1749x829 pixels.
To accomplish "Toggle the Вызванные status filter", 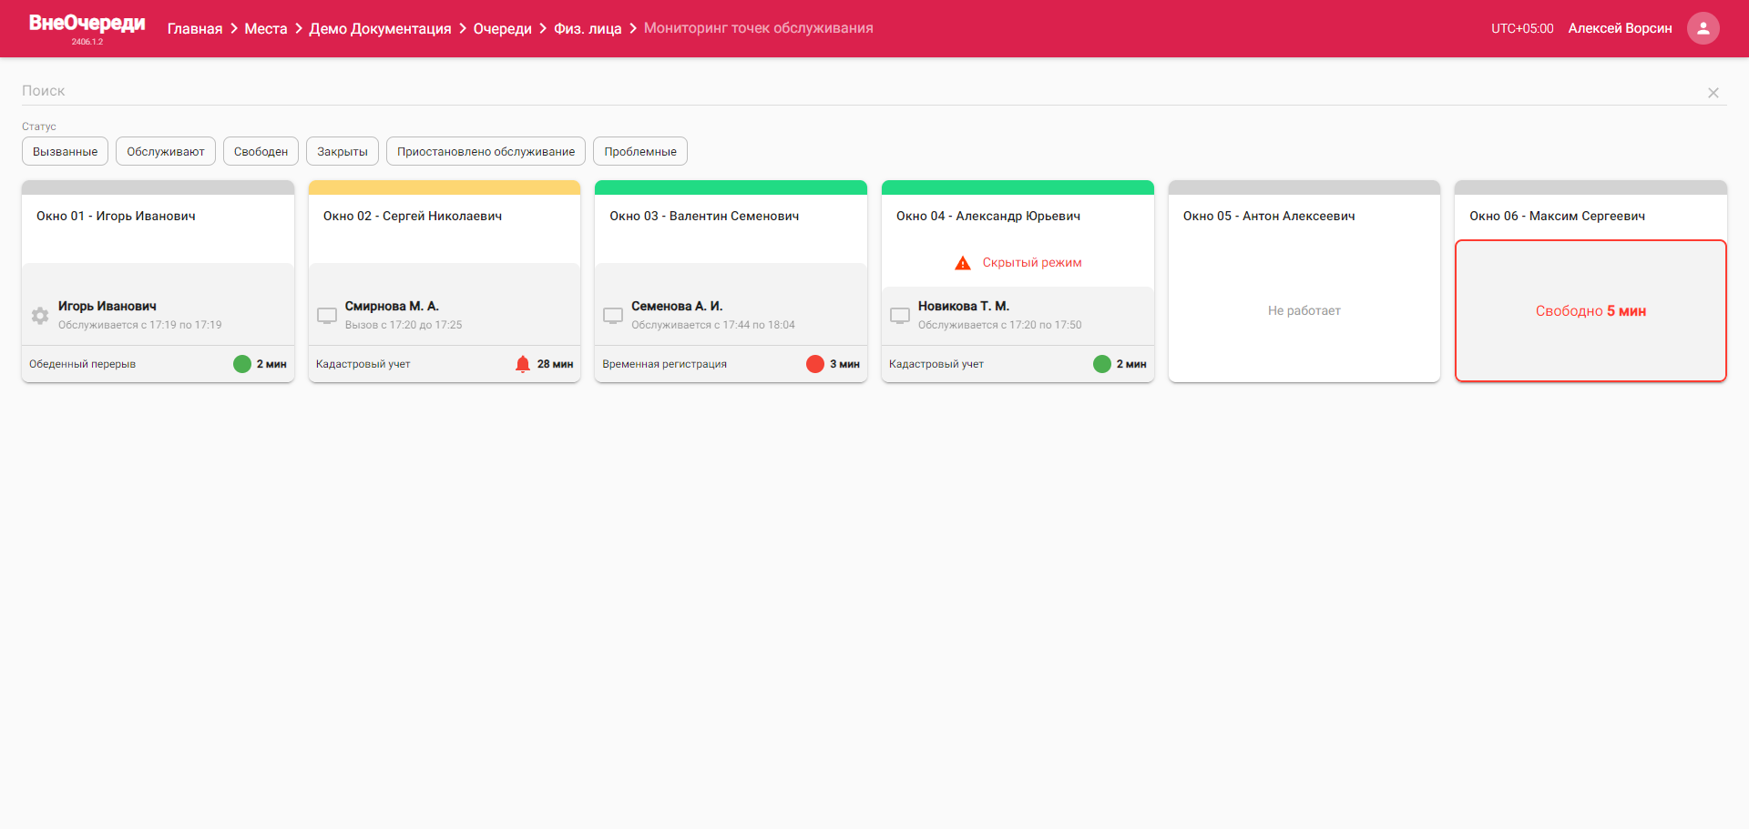I will pos(65,151).
